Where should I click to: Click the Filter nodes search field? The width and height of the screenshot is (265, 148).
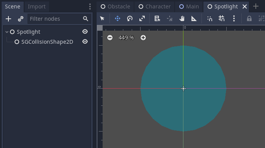pos(59,19)
